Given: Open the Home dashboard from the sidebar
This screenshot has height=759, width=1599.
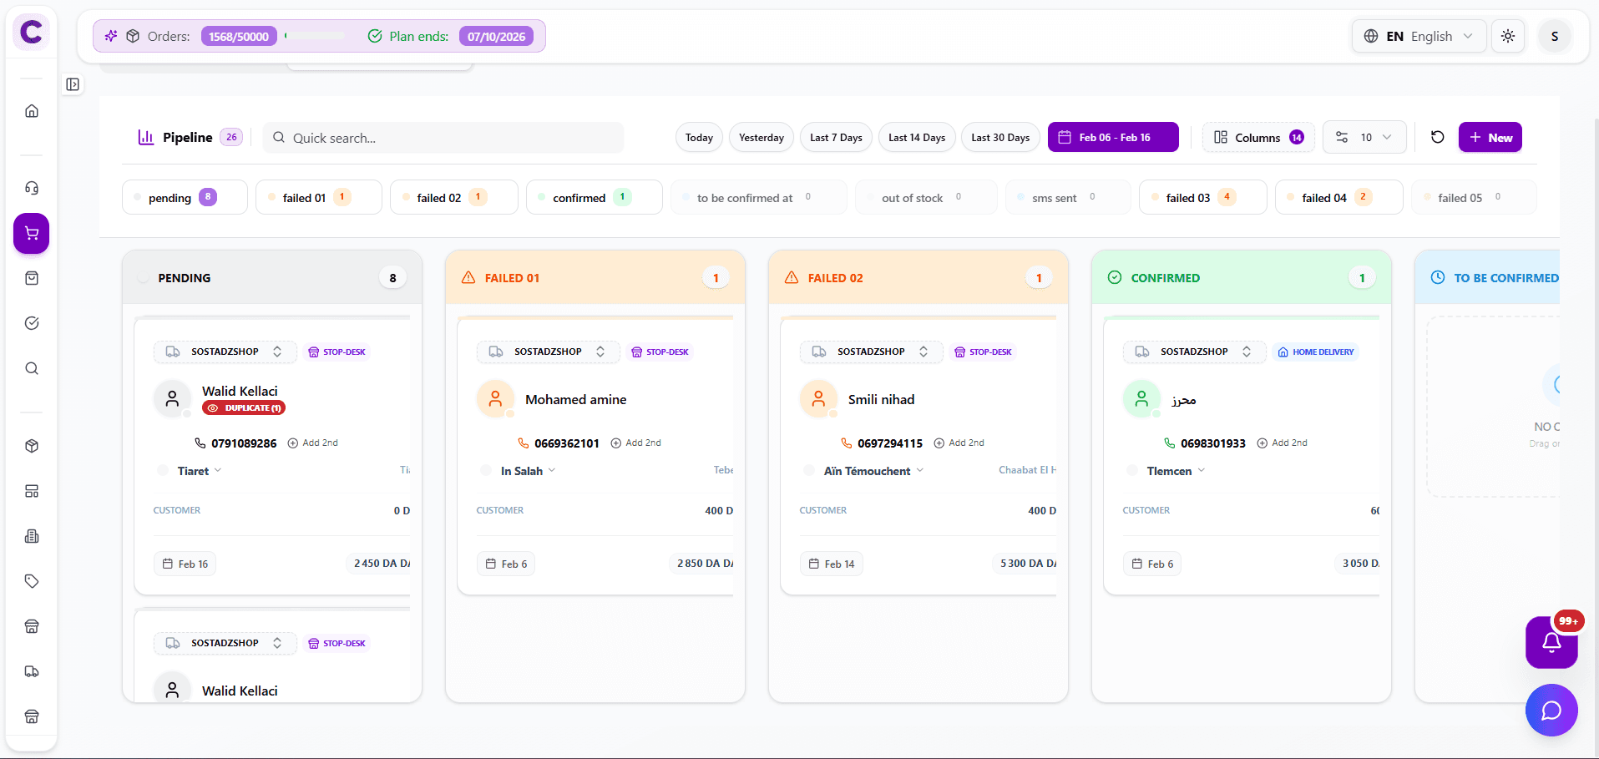Looking at the screenshot, I should (x=31, y=110).
